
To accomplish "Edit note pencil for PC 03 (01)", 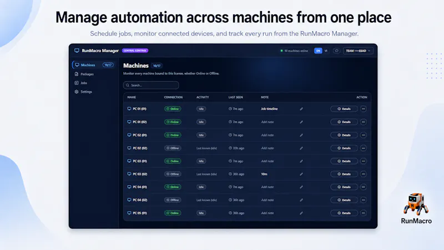I will coord(301,161).
